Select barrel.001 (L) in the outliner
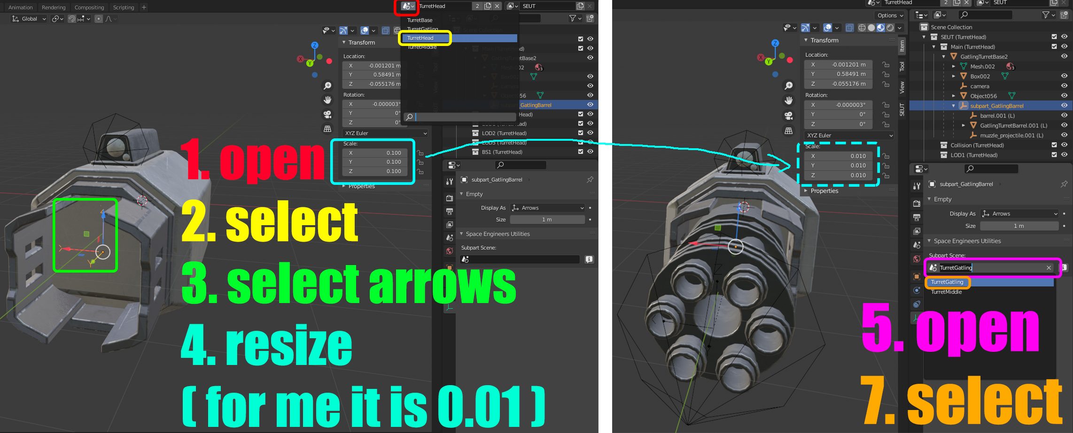The width and height of the screenshot is (1073, 433). point(997,115)
